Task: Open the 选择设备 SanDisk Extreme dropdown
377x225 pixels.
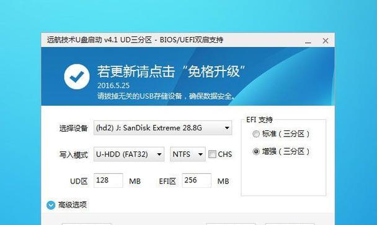Action: pos(163,128)
